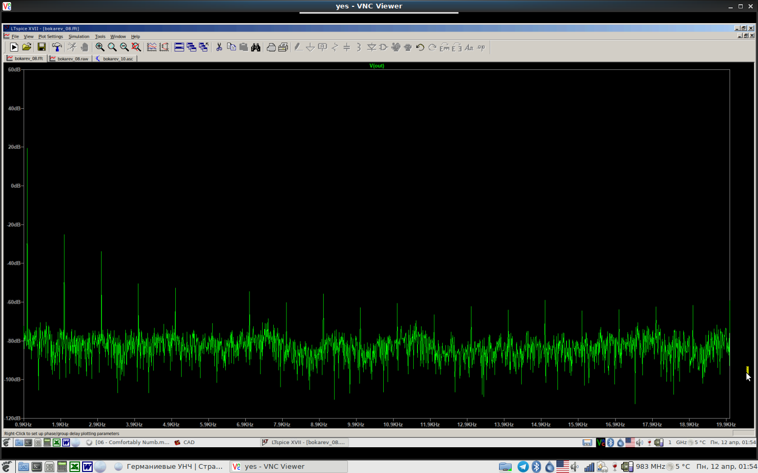Click the Zoom in magnifier icon
The width and height of the screenshot is (758, 473).
click(x=99, y=47)
